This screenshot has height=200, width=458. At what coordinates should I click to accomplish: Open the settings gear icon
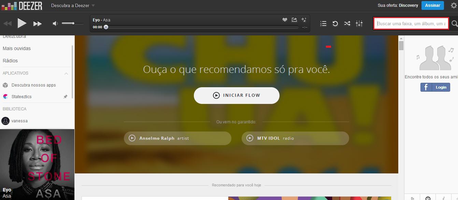453,5
